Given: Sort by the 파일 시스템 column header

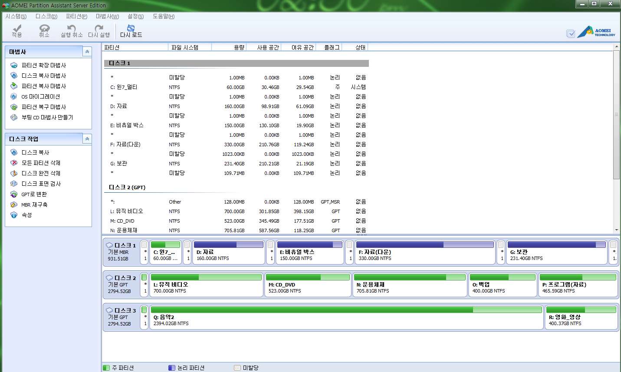Looking at the screenshot, I should point(190,47).
